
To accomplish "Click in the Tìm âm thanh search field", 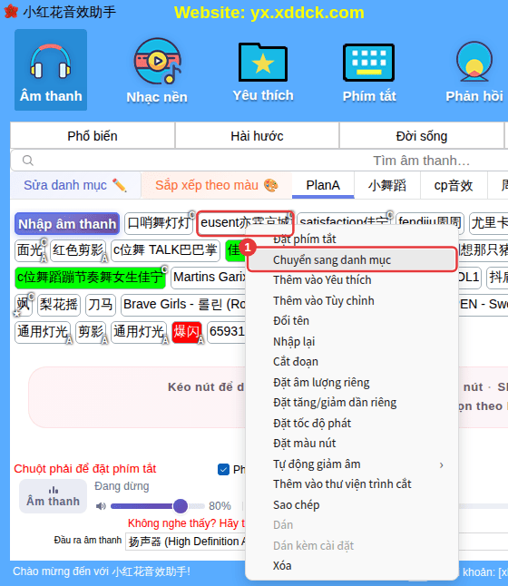I will point(261,161).
